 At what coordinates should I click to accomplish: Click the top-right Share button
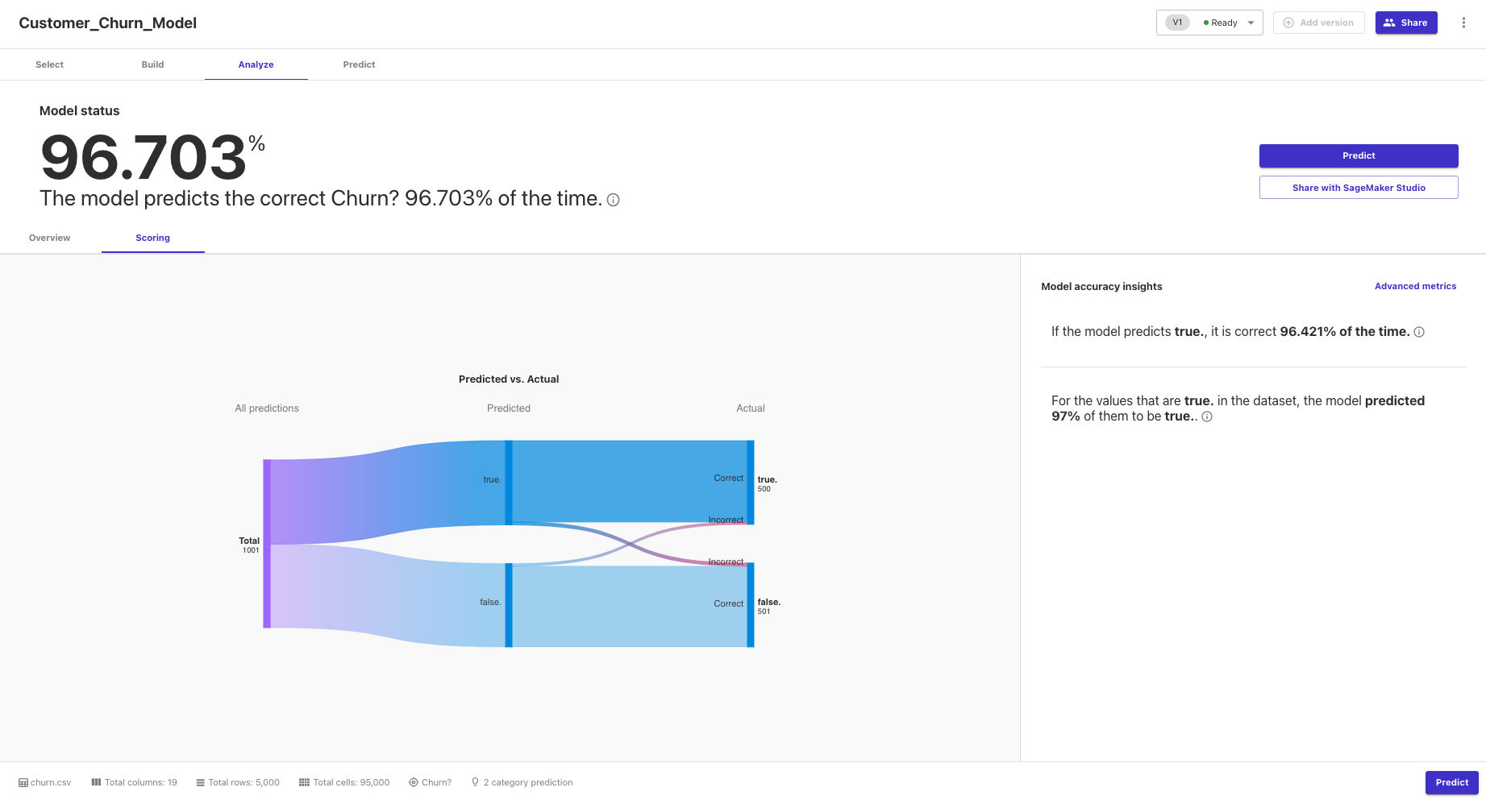pos(1406,23)
